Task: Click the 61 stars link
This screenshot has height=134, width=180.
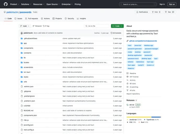Action: pos(133,83)
